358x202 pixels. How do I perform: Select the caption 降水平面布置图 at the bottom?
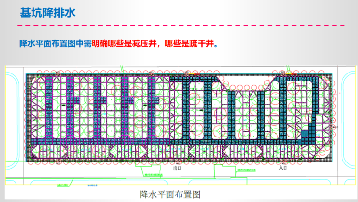click(171, 194)
